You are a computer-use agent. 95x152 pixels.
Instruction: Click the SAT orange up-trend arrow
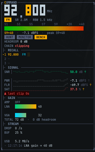[x=83, y=89]
